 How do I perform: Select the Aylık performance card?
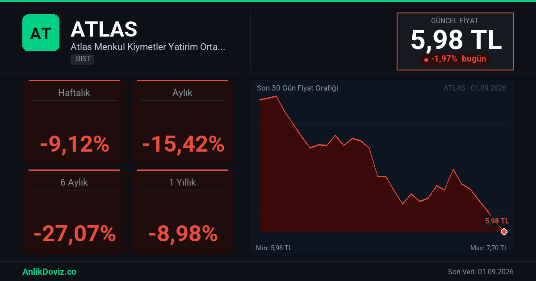(183, 122)
